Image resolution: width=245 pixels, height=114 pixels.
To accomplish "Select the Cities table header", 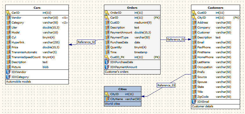I will pyautogui.click(x=123, y=89).
